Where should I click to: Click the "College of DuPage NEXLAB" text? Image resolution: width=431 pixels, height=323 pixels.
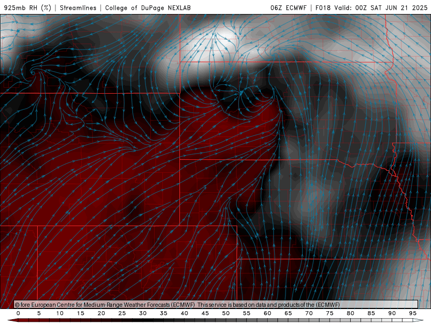(x=148, y=8)
